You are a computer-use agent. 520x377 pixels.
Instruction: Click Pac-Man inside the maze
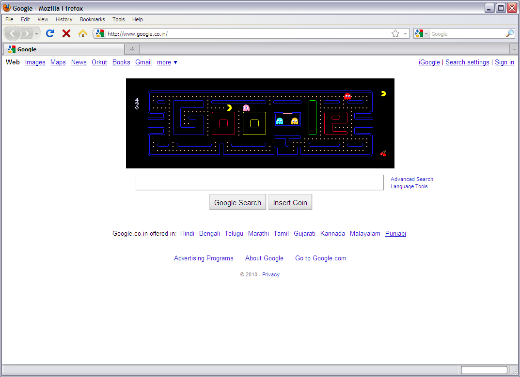pos(229,107)
